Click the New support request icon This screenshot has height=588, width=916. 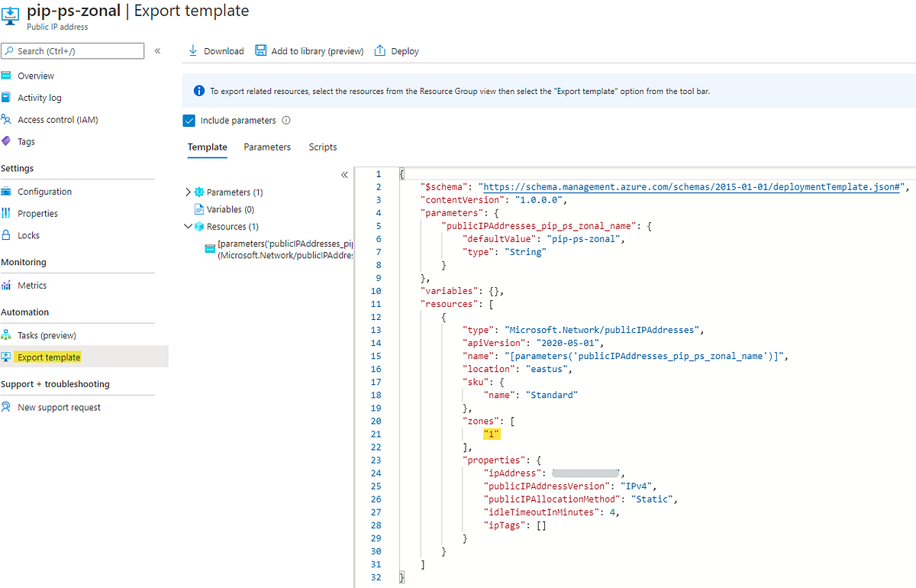point(7,407)
